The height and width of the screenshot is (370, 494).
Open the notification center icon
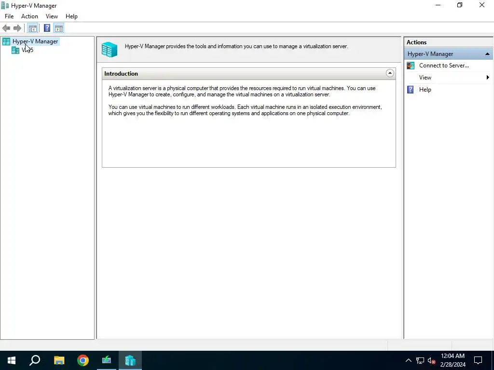click(x=478, y=360)
